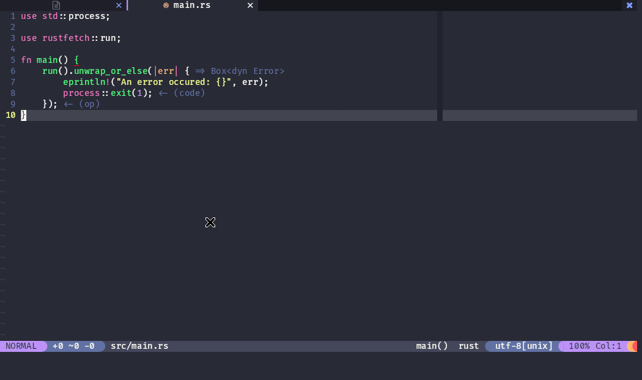This screenshot has height=380, width=642.
Task: Click the '(op)' inlay hint
Action: tap(89, 104)
